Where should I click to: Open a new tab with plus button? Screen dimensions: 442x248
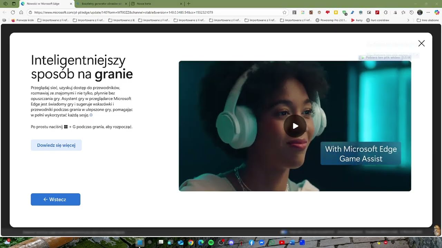189,4
